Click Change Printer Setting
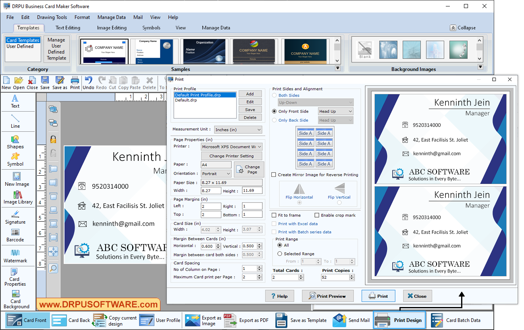The image size is (524, 330). pyautogui.click(x=232, y=156)
